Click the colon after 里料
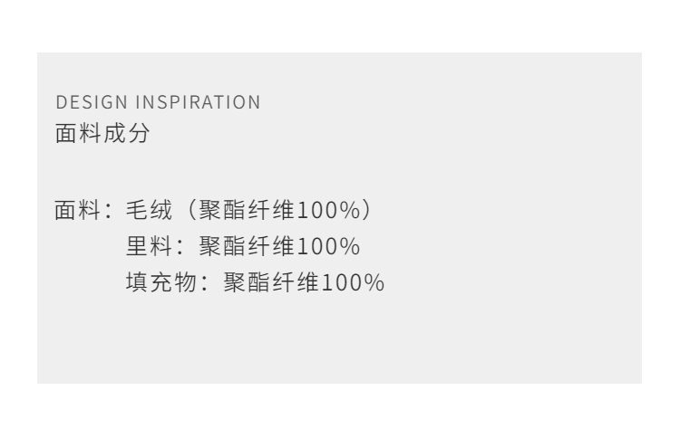680x438 pixels. [x=177, y=248]
